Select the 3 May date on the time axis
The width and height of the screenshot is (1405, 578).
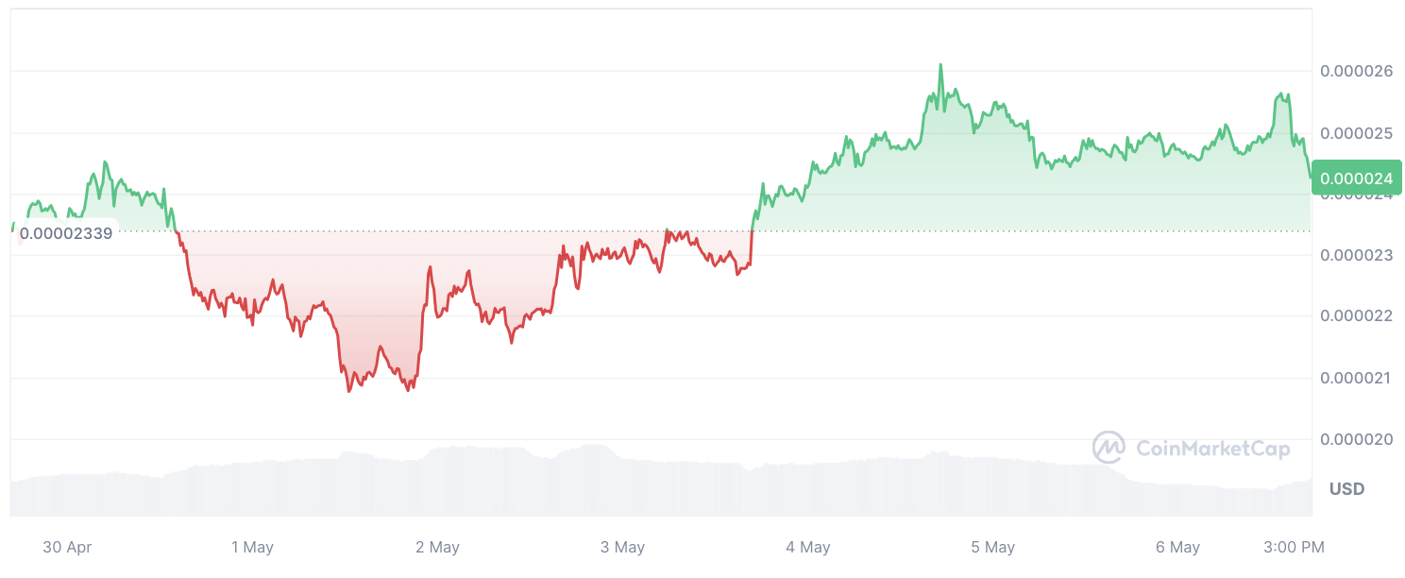click(x=622, y=547)
